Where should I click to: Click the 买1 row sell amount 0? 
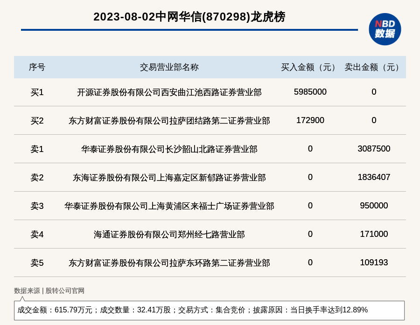coord(374,92)
